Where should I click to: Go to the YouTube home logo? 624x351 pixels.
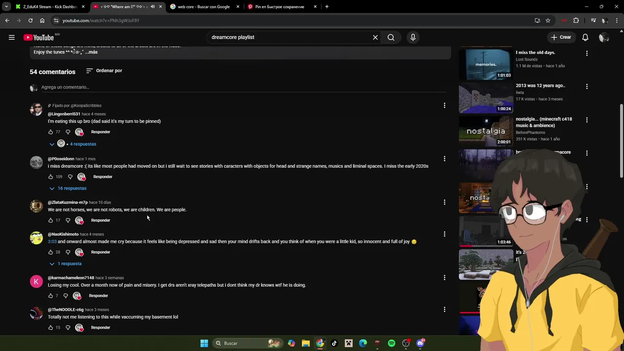tap(39, 38)
